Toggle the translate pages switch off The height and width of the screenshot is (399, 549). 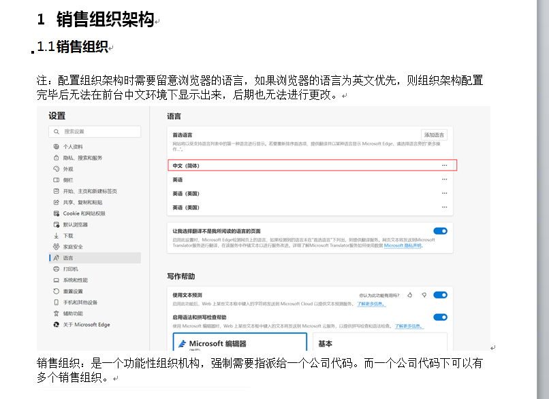pyautogui.click(x=440, y=231)
